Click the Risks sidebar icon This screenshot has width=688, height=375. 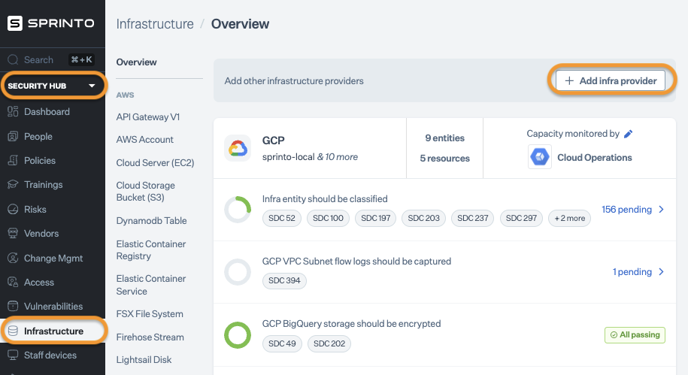coord(13,209)
